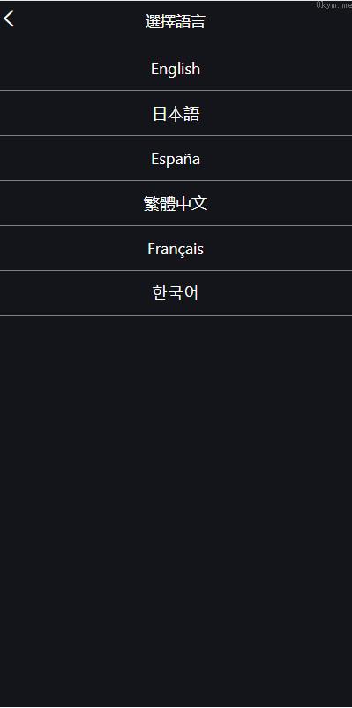Set the app language to Korean
352x708 pixels.
[176, 293]
